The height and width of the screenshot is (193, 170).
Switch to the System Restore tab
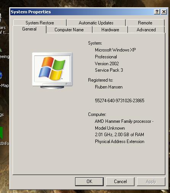point(40,23)
